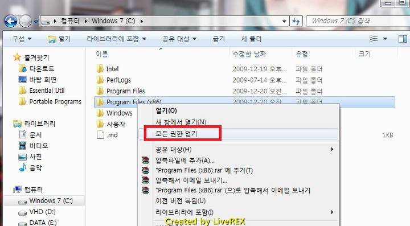Viewport: 410px width, 226px height.
Task: Select 컴퓨터 in navigation pane
Action: coord(33,190)
